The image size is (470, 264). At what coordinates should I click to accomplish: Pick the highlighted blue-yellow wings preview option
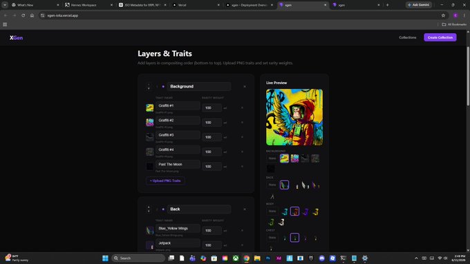coord(284,185)
